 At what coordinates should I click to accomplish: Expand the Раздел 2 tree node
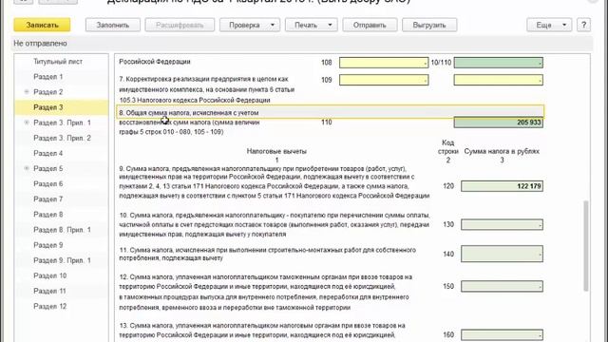pos(27,92)
